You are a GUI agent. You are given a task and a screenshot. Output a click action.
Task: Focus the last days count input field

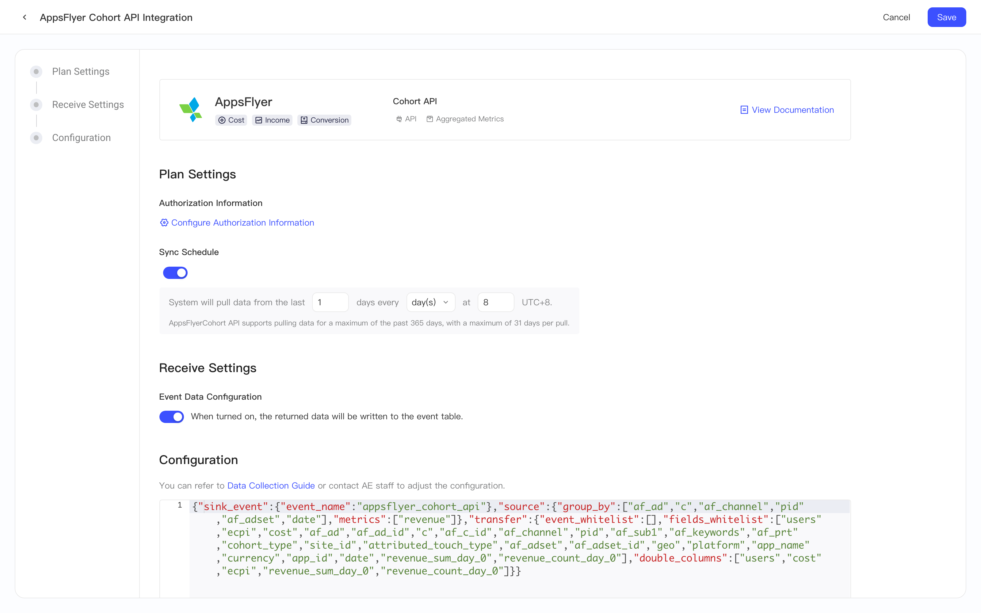(x=330, y=302)
